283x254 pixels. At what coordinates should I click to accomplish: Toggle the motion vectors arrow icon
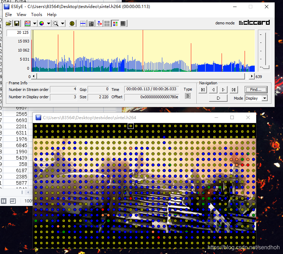coord(99,23)
